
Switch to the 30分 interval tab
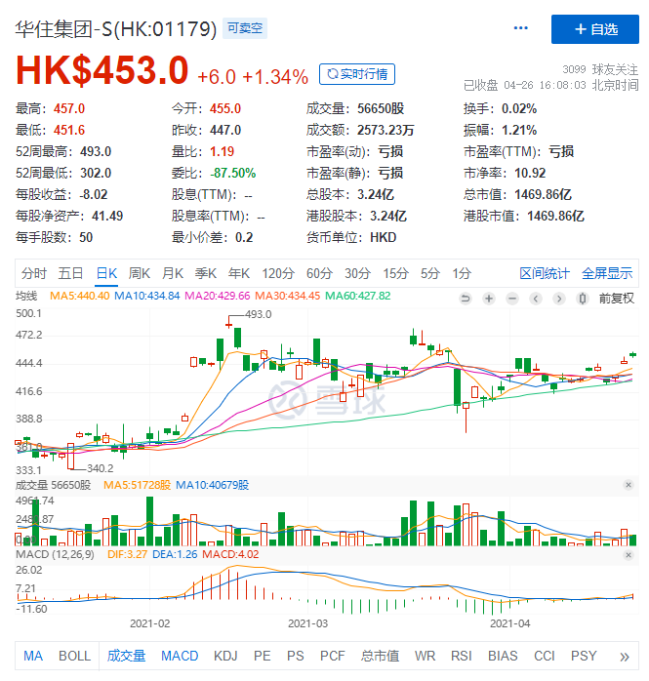[x=357, y=273]
